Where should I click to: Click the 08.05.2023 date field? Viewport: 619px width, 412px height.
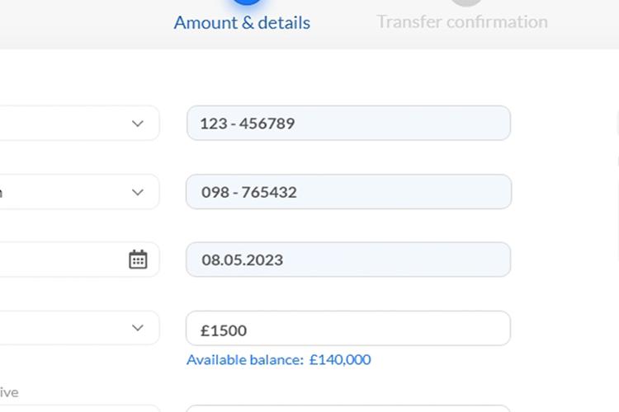pyautogui.click(x=348, y=260)
